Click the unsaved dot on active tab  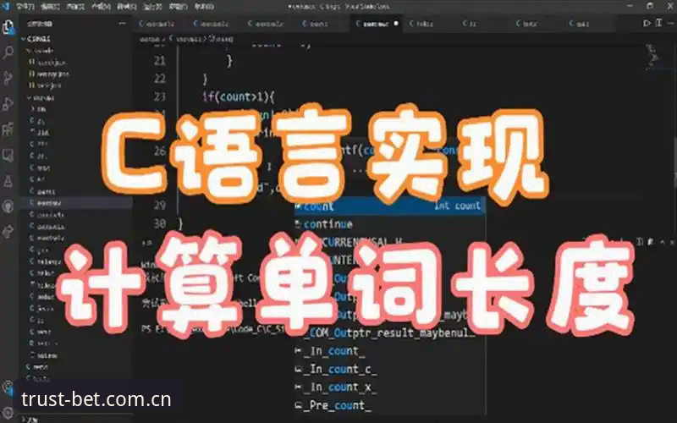(396, 24)
